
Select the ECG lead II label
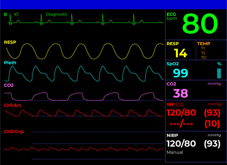coord(5,14)
